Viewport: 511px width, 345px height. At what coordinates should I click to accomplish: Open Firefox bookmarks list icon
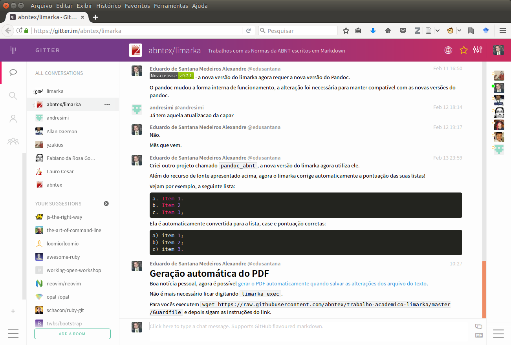[358, 31]
